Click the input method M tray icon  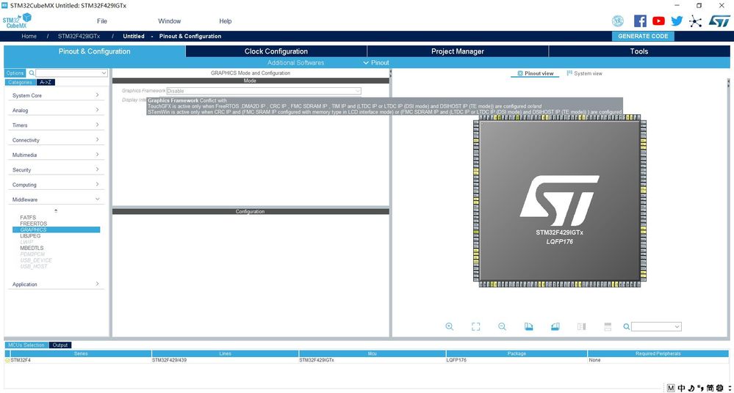(671, 388)
